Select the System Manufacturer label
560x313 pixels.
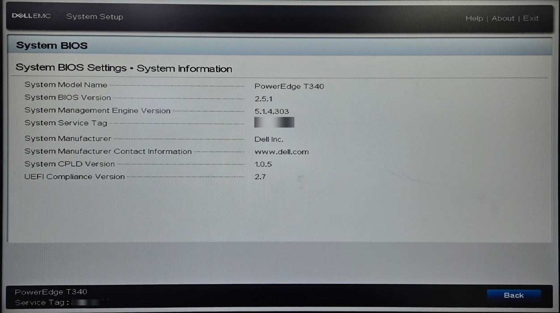[x=68, y=139]
